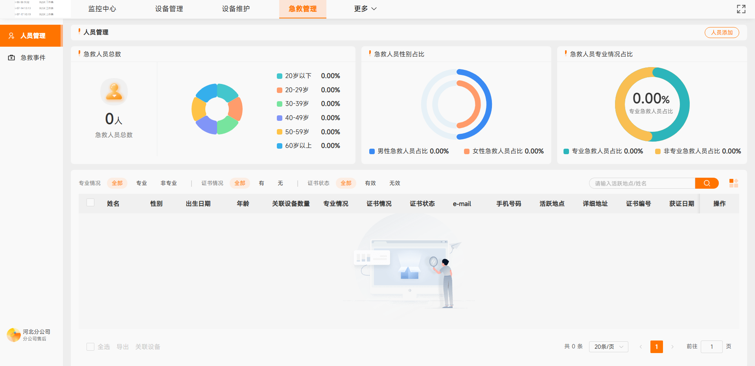The width and height of the screenshot is (755, 366).
Task: Expand the 更多 dropdown menu
Action: [x=365, y=9]
